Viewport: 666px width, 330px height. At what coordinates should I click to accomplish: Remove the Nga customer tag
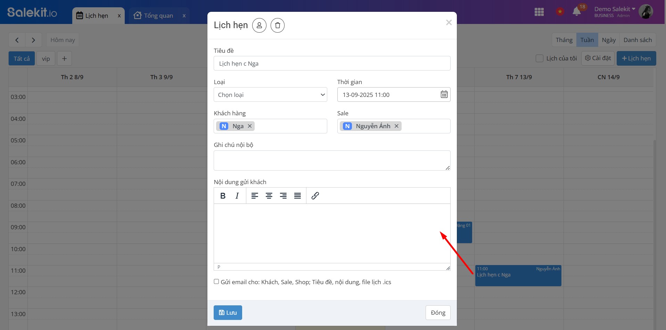pos(250,126)
